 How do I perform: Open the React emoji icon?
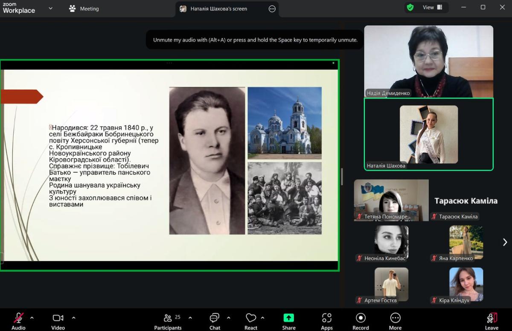click(x=251, y=318)
